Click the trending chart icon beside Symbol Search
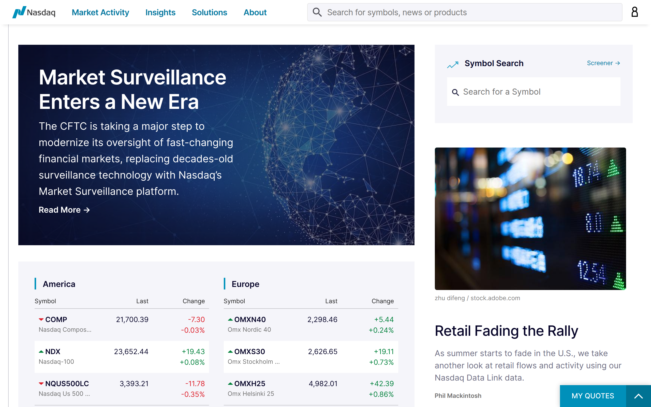The width and height of the screenshot is (651, 407). point(453,64)
